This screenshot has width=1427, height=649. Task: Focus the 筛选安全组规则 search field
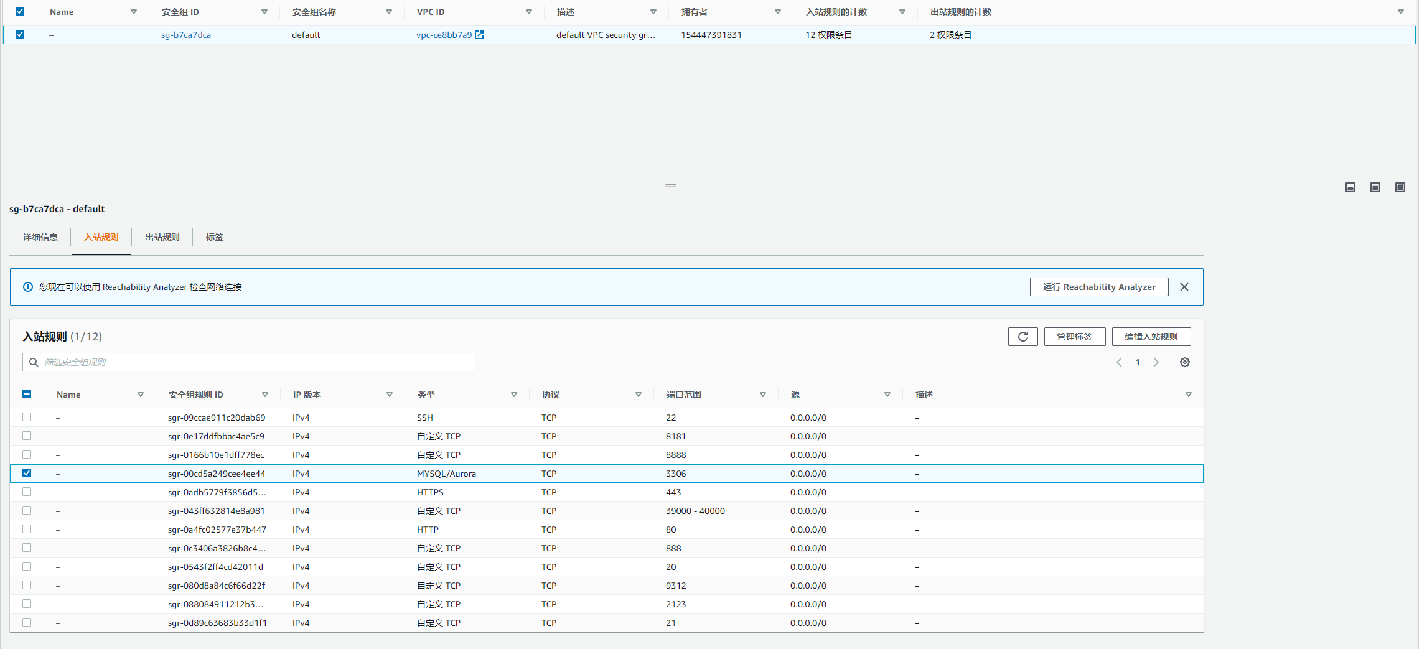click(x=249, y=362)
